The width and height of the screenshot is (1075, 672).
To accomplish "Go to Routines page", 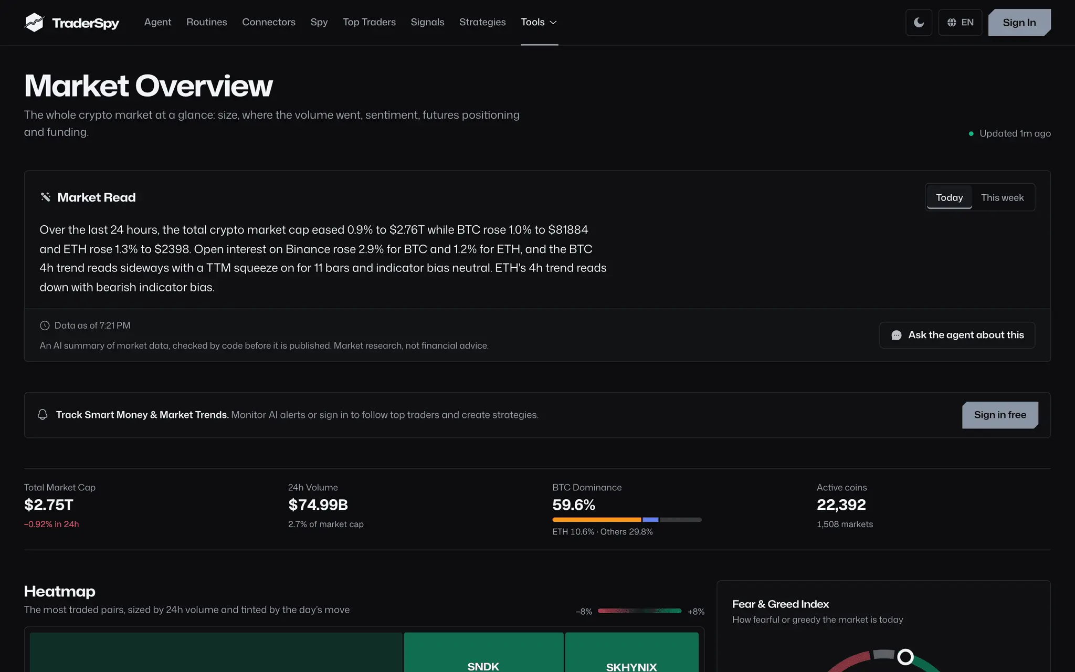I will click(207, 22).
